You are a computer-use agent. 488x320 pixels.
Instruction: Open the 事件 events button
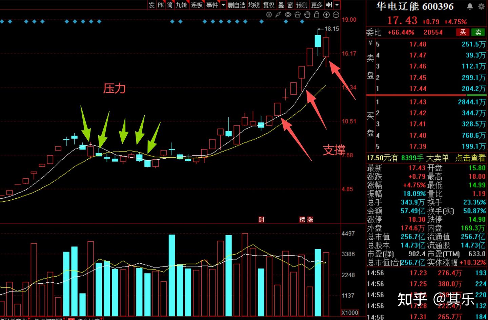212,5
